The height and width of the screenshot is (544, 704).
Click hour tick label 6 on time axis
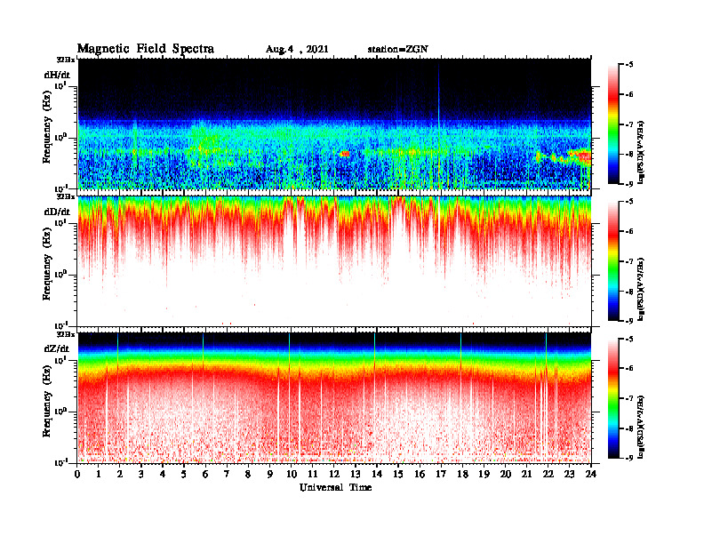pyautogui.click(x=205, y=474)
